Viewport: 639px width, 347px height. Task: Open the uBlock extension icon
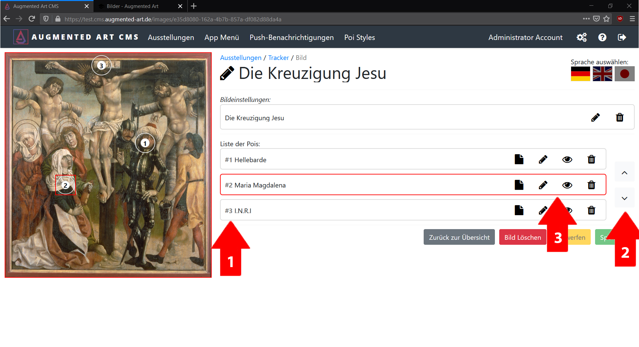pyautogui.click(x=620, y=19)
